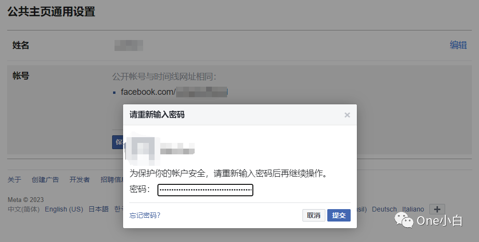Switch language to English (US)
The height and width of the screenshot is (242, 479).
tap(64, 209)
